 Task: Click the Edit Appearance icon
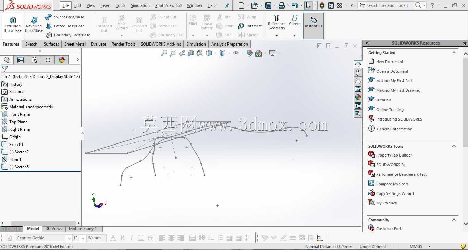coord(250,53)
